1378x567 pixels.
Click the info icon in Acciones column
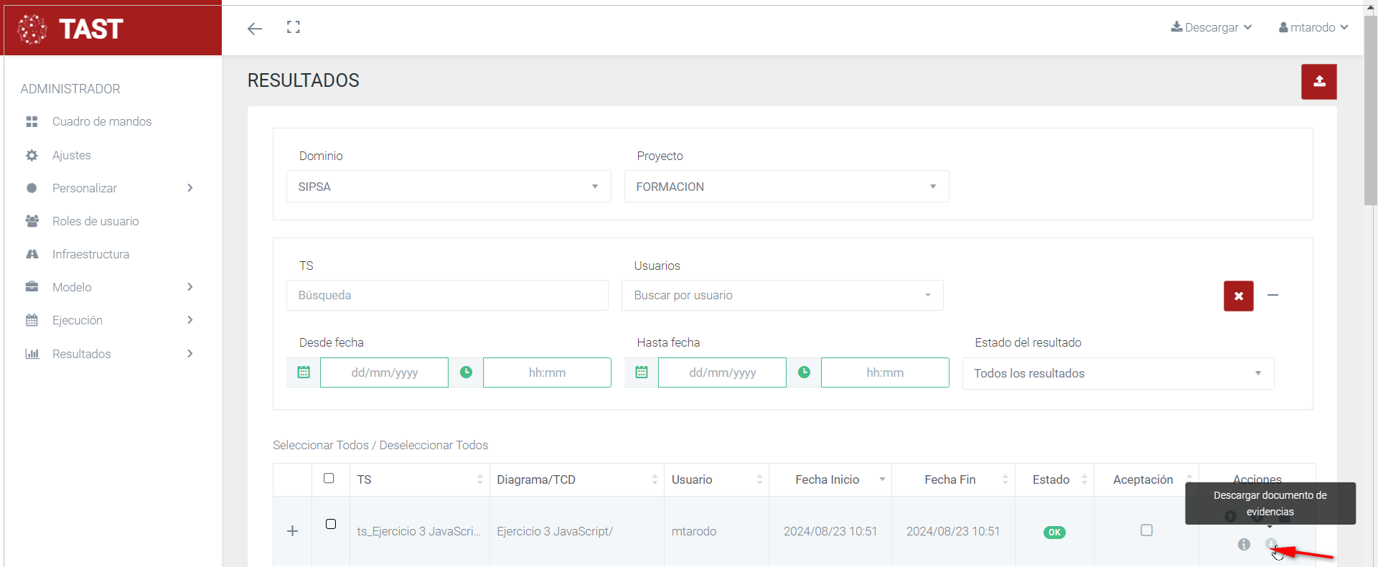[1244, 545]
